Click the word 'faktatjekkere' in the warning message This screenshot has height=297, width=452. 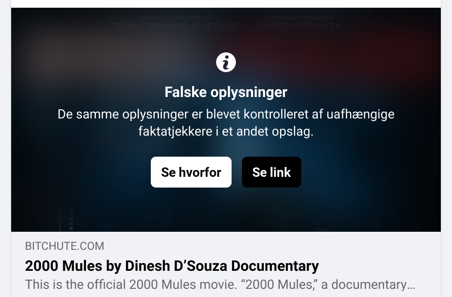175,131
